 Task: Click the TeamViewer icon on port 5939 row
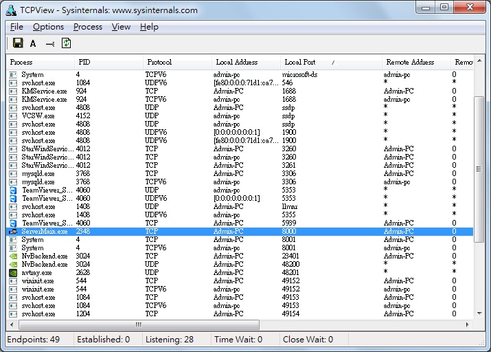pyautogui.click(x=13, y=223)
